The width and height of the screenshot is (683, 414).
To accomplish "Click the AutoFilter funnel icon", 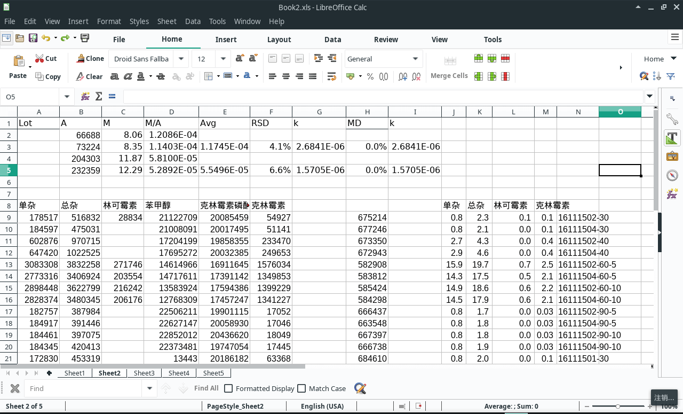I will [671, 76].
